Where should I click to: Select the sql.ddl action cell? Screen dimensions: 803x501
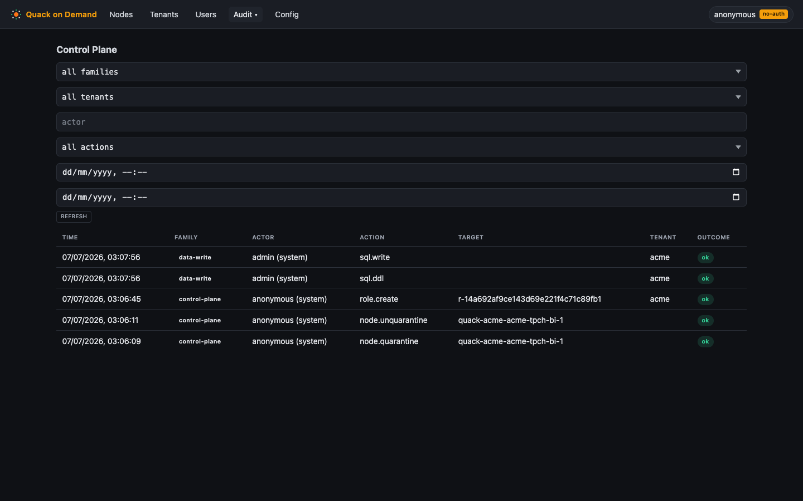tap(371, 278)
